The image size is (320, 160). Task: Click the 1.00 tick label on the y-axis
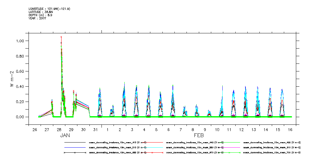20,41
